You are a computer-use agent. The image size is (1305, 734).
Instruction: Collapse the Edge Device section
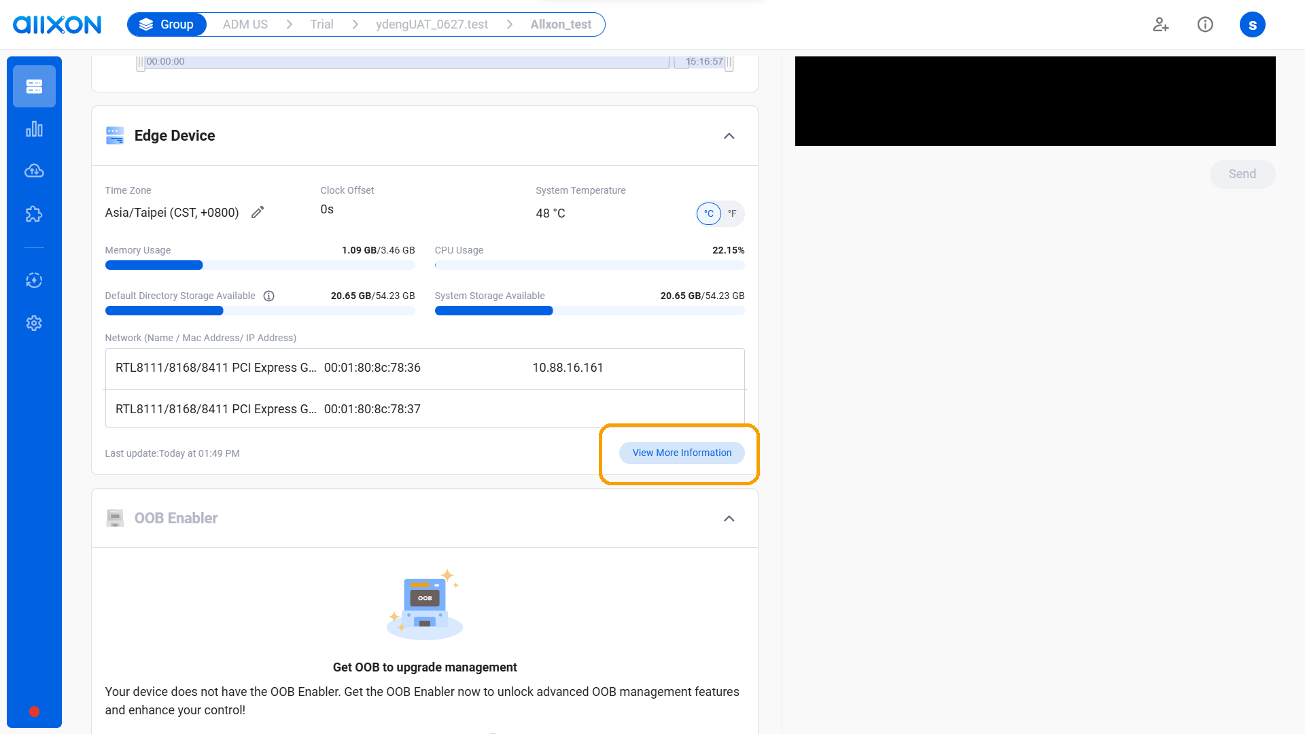[x=729, y=136]
